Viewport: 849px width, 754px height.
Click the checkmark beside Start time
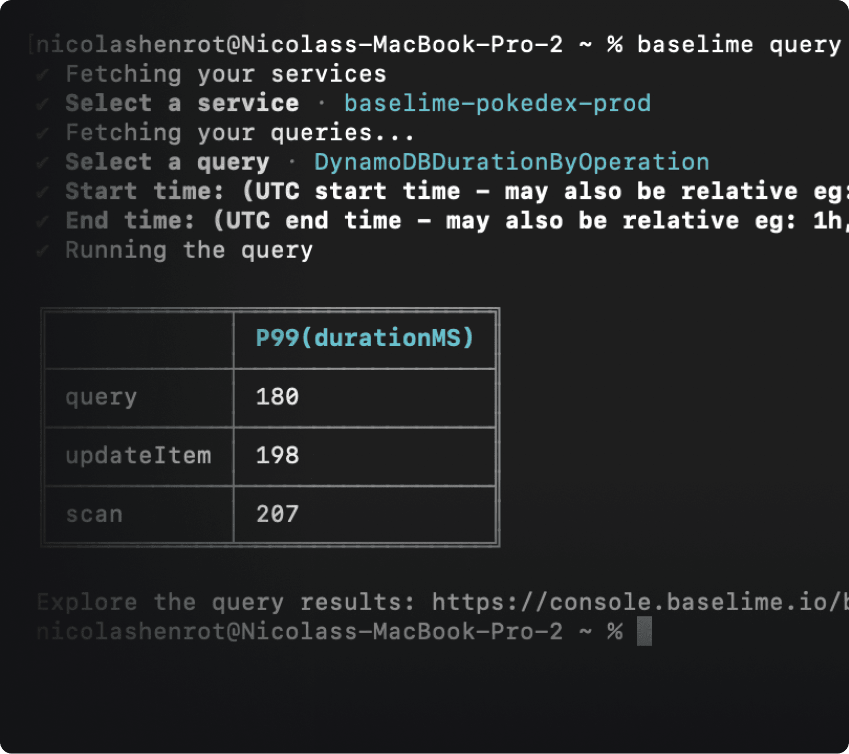tap(42, 192)
